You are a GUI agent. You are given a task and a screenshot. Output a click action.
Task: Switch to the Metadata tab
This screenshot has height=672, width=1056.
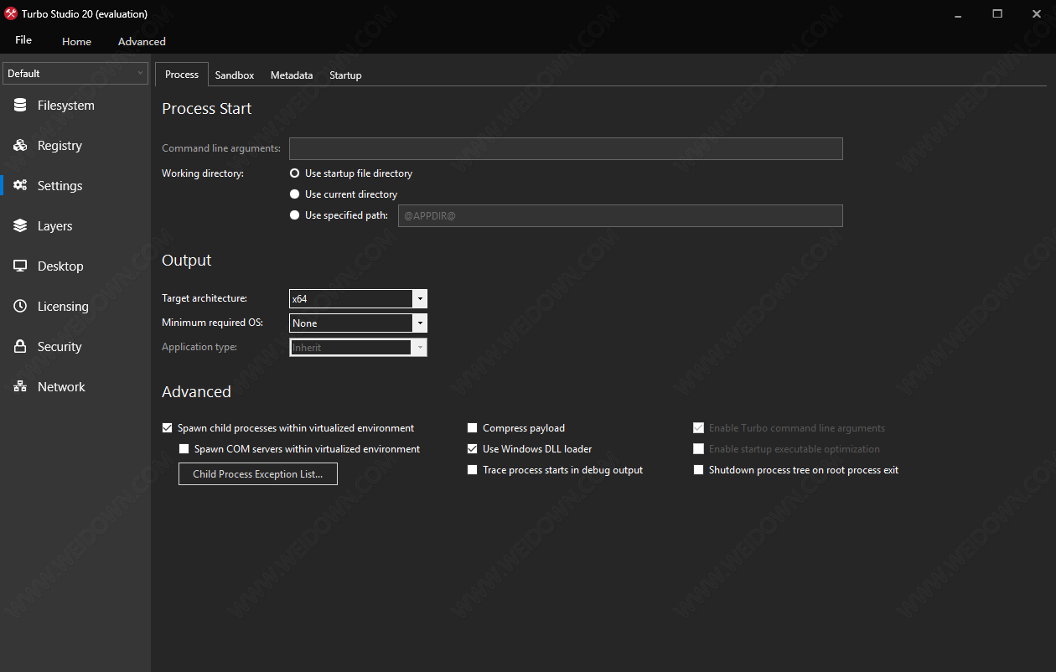292,75
